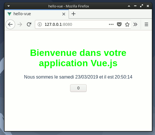This screenshot has width=155, height=135.
Task: Open a new tab with plus button
Action: (x=73, y=14)
